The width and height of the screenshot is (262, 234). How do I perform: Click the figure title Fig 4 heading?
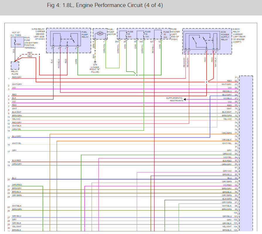tap(105, 5)
